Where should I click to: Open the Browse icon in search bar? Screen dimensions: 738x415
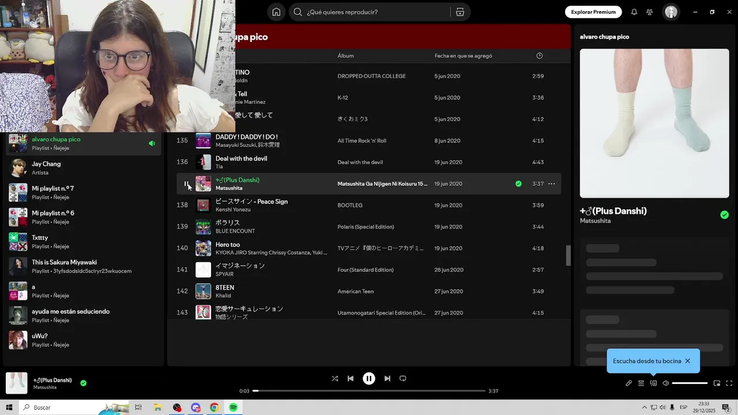(x=460, y=12)
